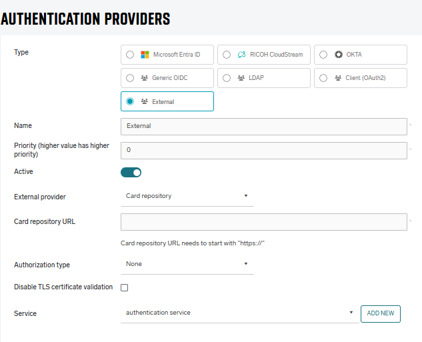Click the Card repository URL field

click(x=263, y=222)
